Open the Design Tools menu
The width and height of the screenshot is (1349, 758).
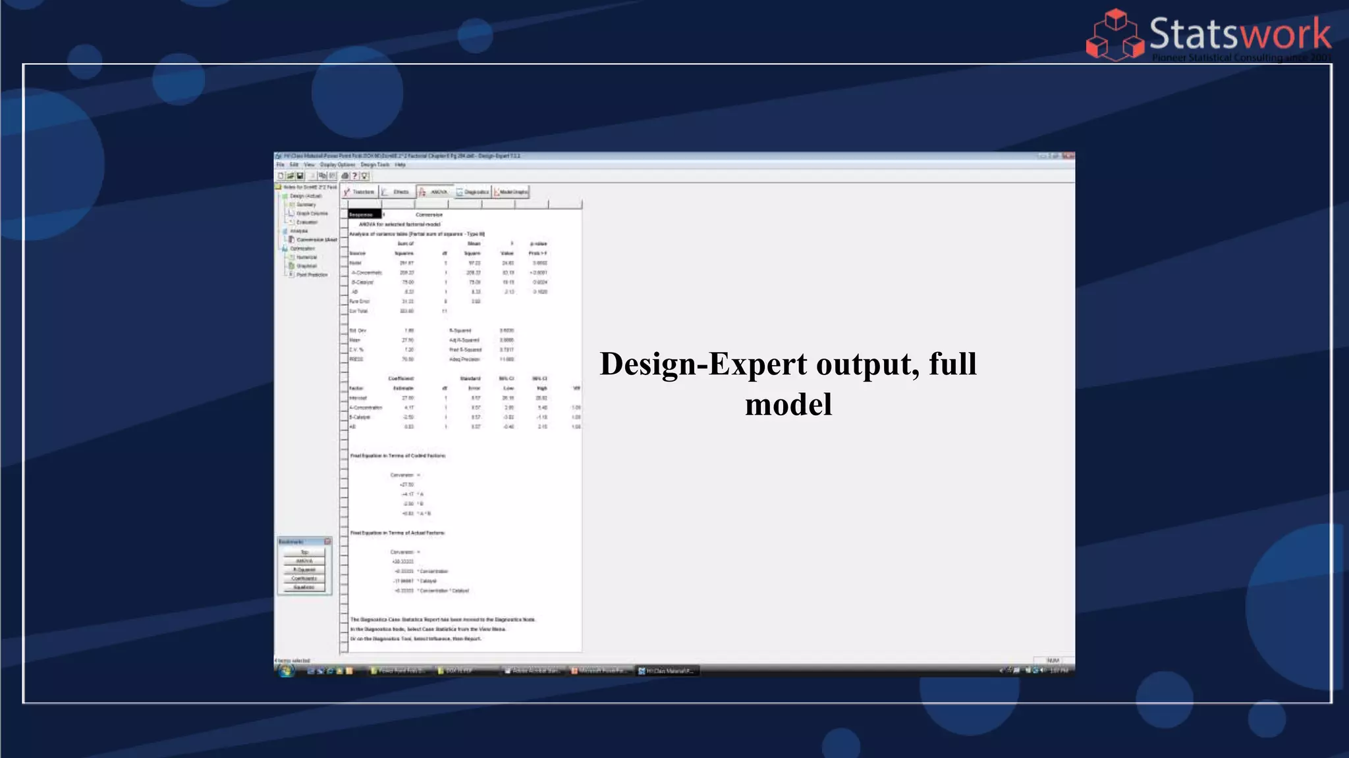click(x=375, y=165)
